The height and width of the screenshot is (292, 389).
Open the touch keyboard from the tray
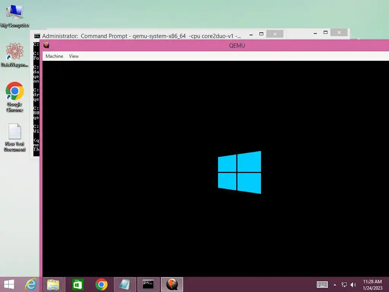pyautogui.click(x=322, y=284)
